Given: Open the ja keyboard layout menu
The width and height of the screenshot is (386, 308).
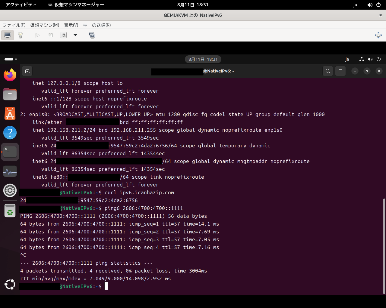Looking at the screenshot, I should (x=347, y=59).
